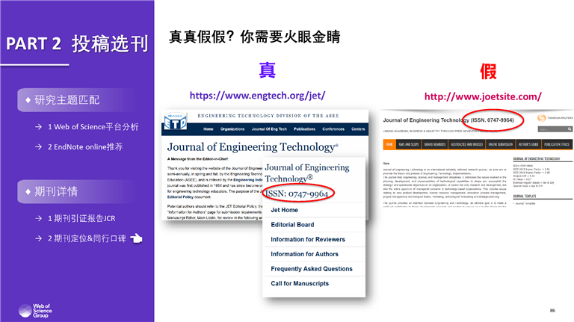This screenshot has height=322, width=574.
Task: Open 'Call for Manuscripts' sidebar link
Action: [300, 283]
